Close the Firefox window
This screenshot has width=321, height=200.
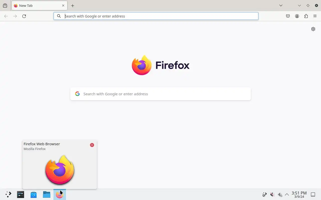[x=316, y=5]
